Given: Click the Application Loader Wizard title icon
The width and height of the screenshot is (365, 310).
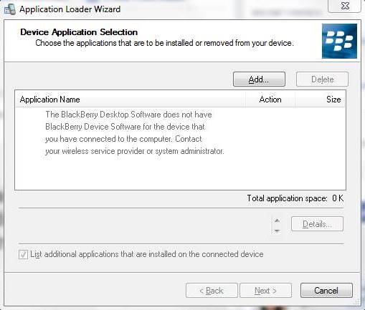Looking at the screenshot, I should pos(10,9).
